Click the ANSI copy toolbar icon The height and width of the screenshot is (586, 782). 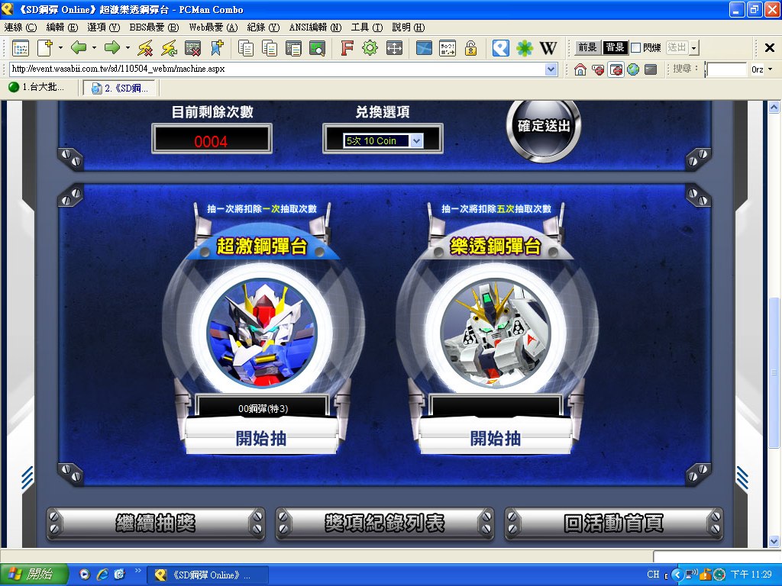[x=270, y=48]
